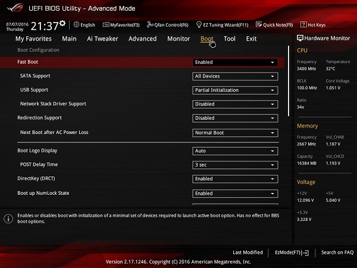Open the USB Support dropdown
Viewport: 357px width, 268px height.
tap(235, 90)
